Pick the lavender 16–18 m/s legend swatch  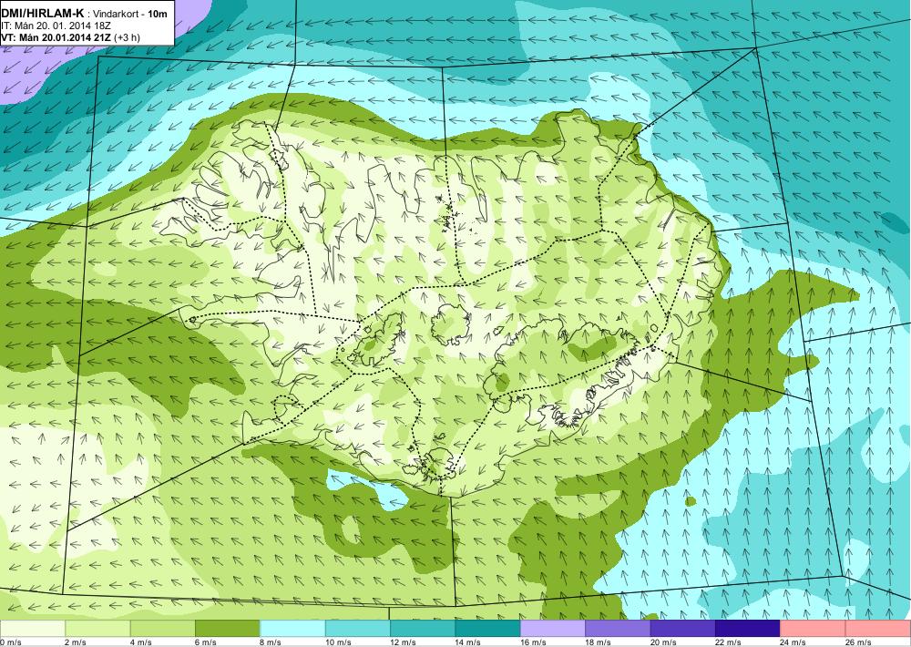point(553,629)
